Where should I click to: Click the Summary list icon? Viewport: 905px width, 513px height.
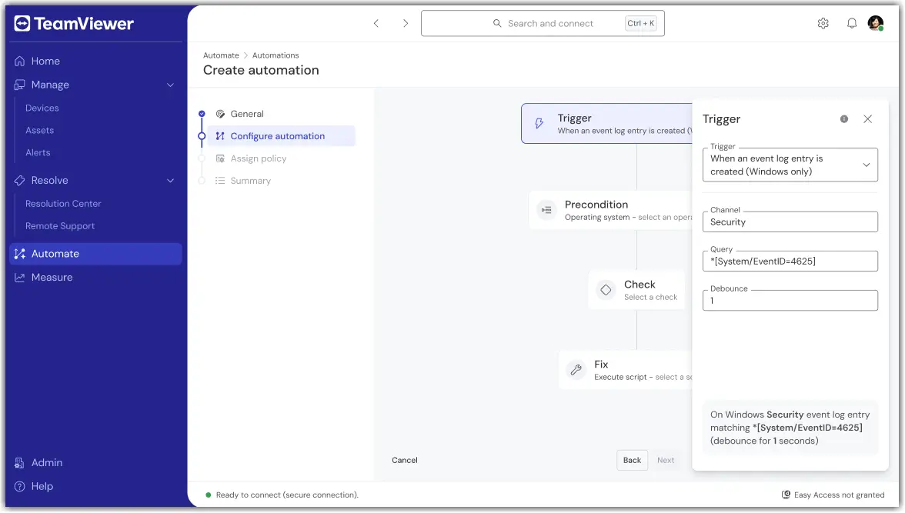tap(220, 181)
